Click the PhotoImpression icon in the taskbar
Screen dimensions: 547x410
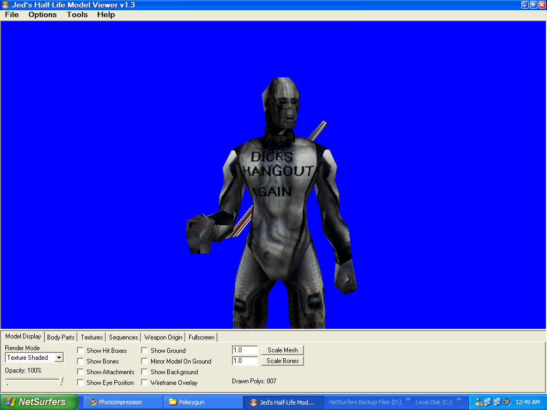coord(93,402)
